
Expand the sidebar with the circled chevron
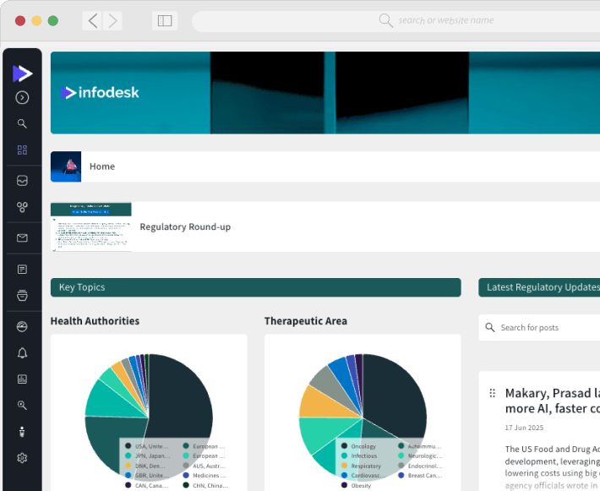tap(22, 97)
